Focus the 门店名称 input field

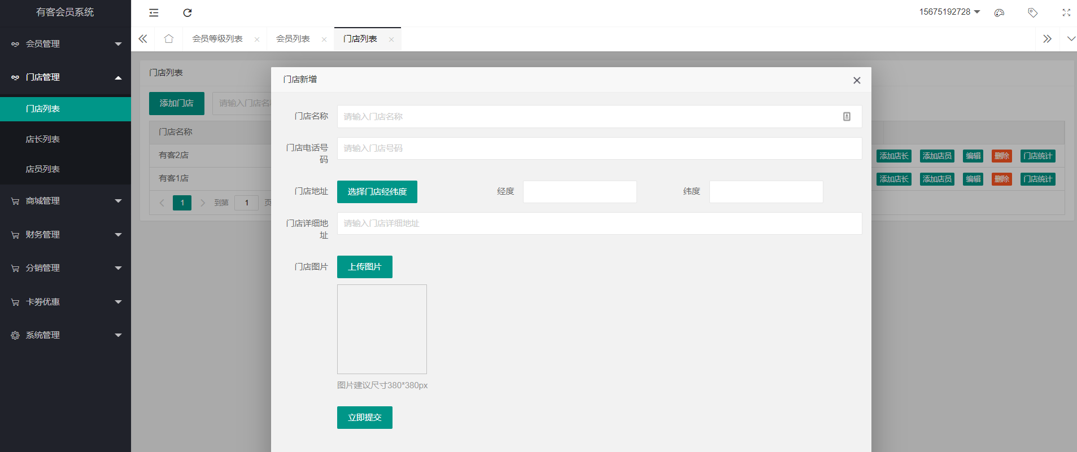pyautogui.click(x=599, y=116)
